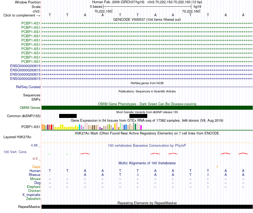This screenshot has height=213, width=253.
Task: Click the Elephant alignment row label
Action: [x=34, y=187]
